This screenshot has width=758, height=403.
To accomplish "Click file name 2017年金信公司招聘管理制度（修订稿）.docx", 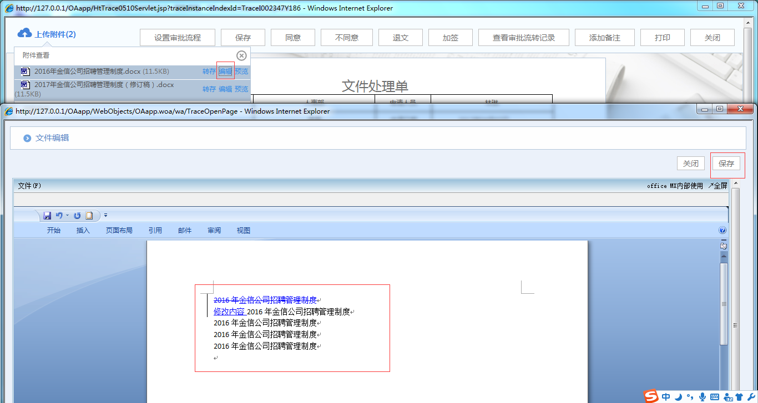I will [x=104, y=85].
